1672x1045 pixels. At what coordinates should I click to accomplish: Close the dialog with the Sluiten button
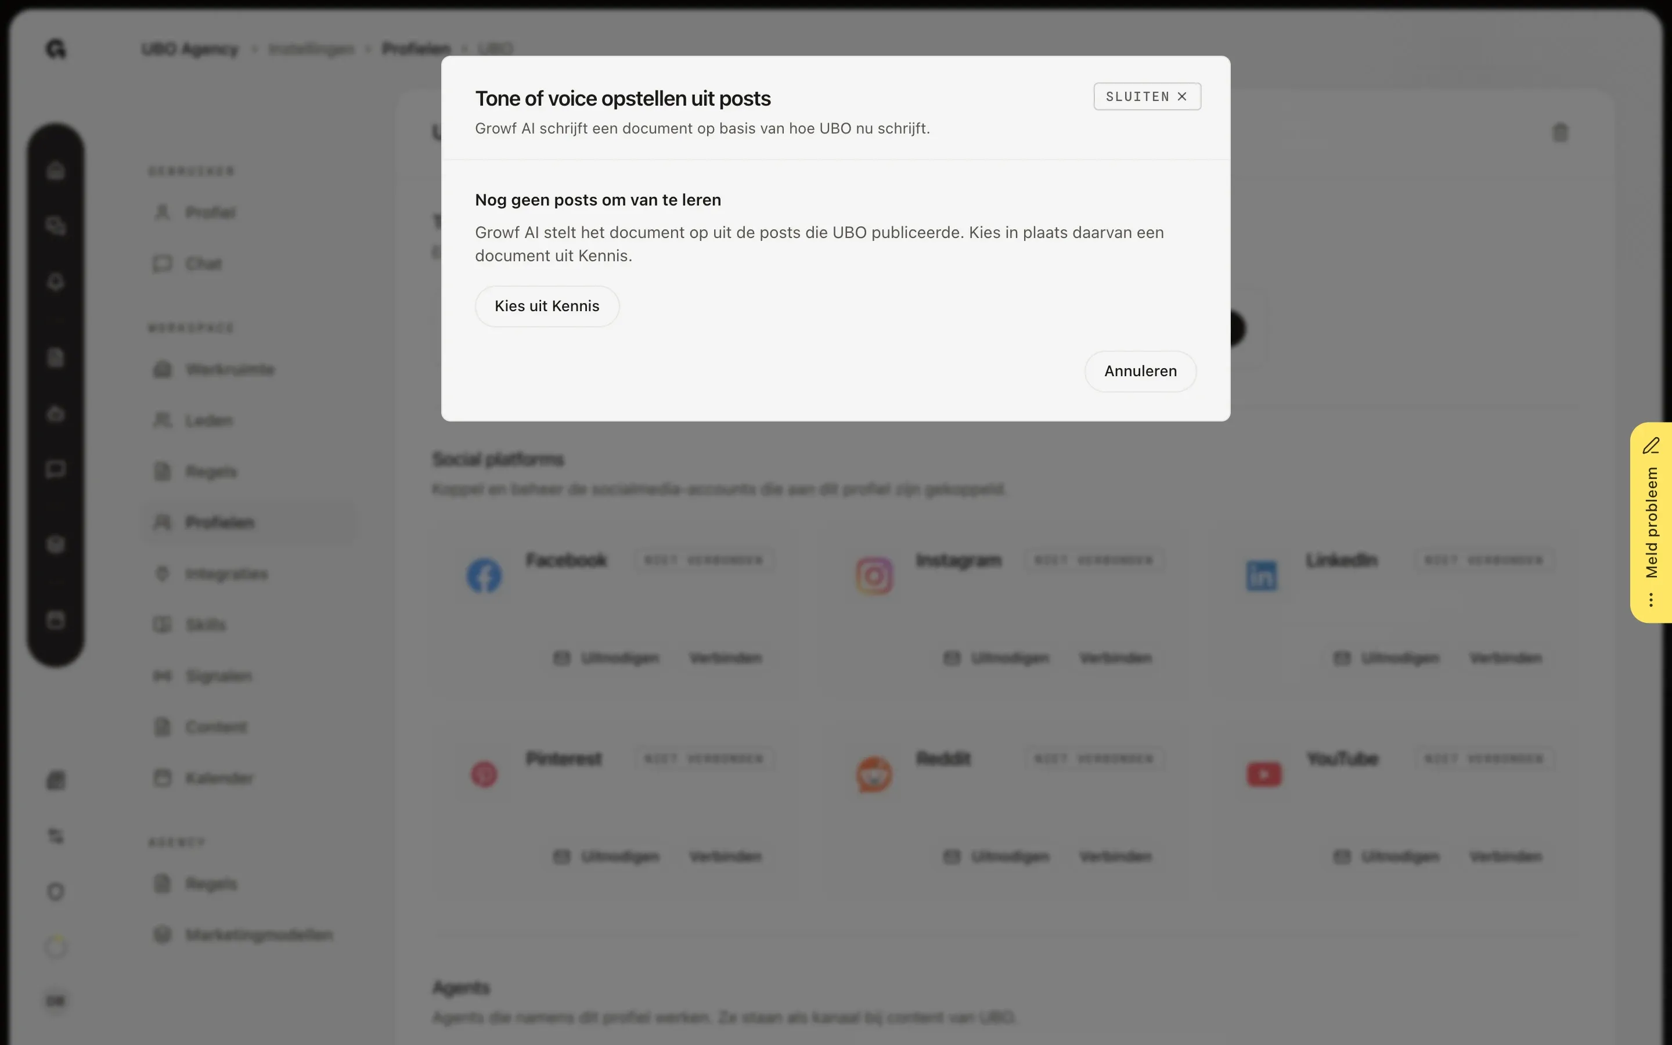1147,97
